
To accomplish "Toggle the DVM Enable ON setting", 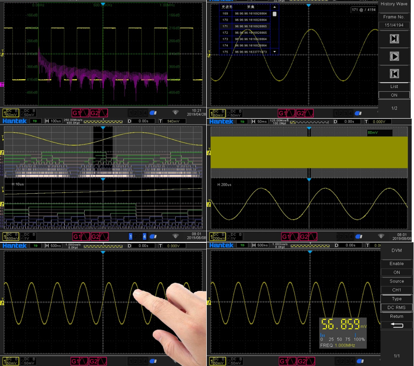I will tap(396, 272).
